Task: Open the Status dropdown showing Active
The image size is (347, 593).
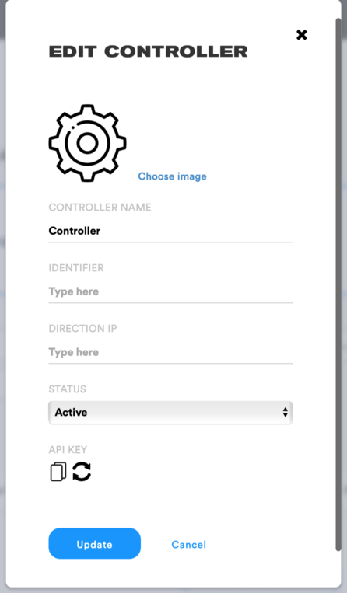Action: (170, 412)
